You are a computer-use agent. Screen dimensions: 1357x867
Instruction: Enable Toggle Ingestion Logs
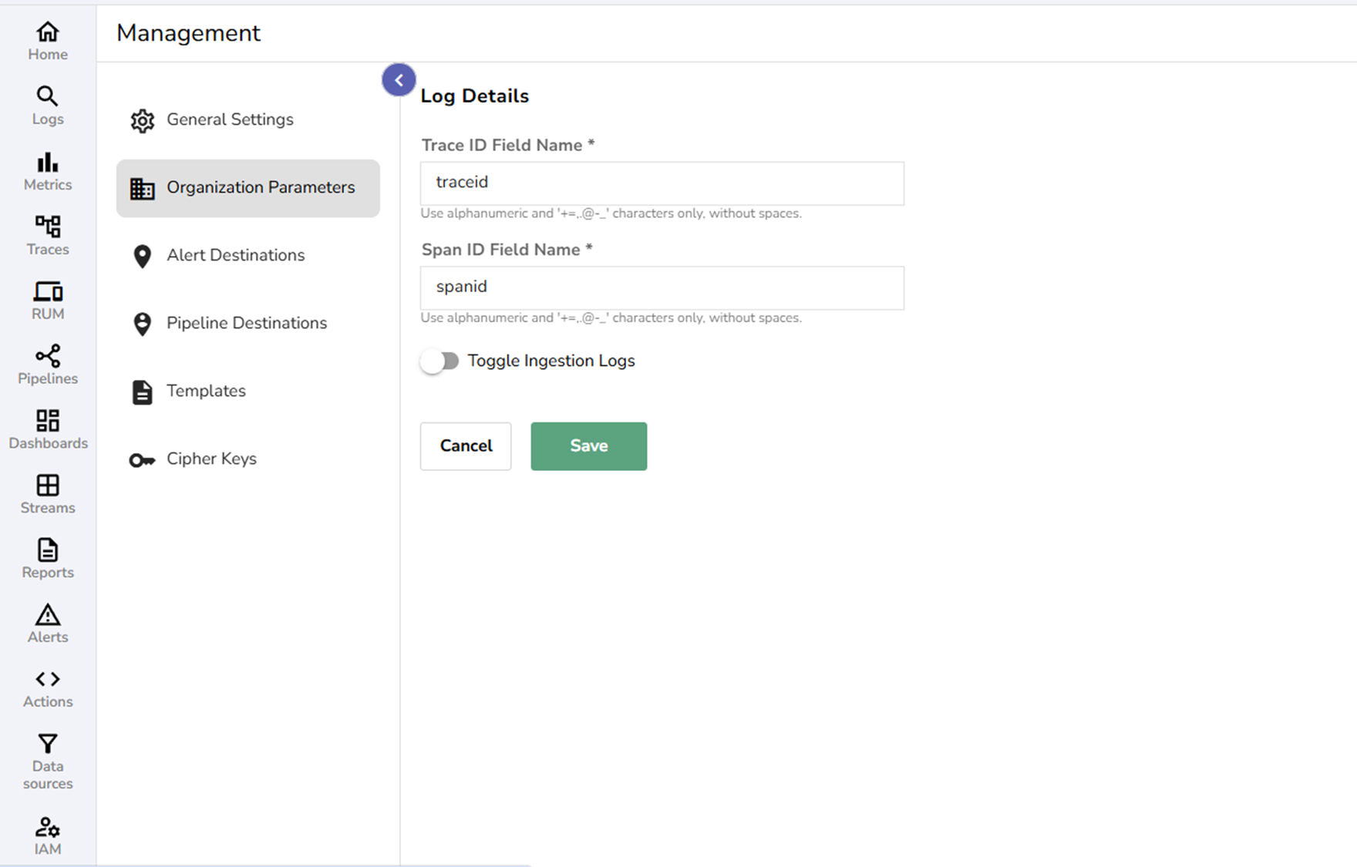click(x=440, y=360)
